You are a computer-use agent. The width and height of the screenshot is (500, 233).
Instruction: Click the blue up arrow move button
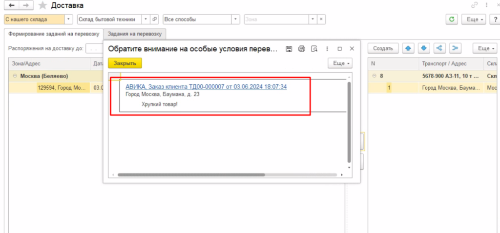[x=408, y=48]
